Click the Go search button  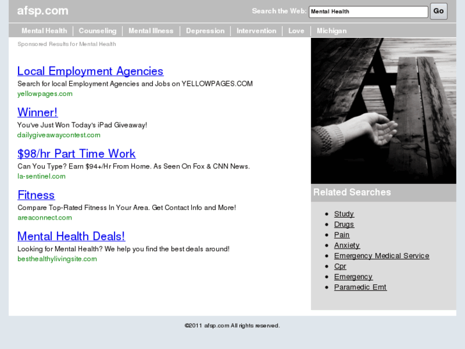(x=439, y=12)
